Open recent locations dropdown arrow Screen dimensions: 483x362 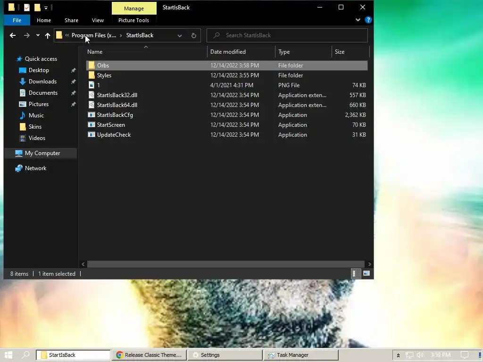38,35
